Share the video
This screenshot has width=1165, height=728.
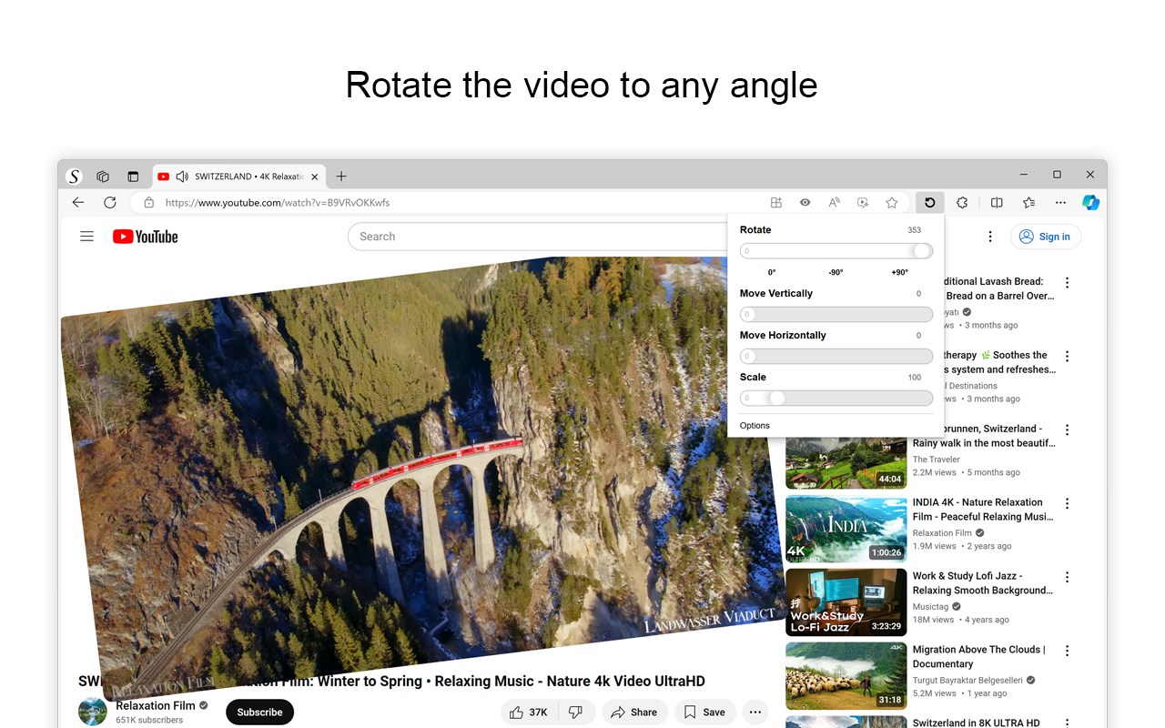point(634,713)
